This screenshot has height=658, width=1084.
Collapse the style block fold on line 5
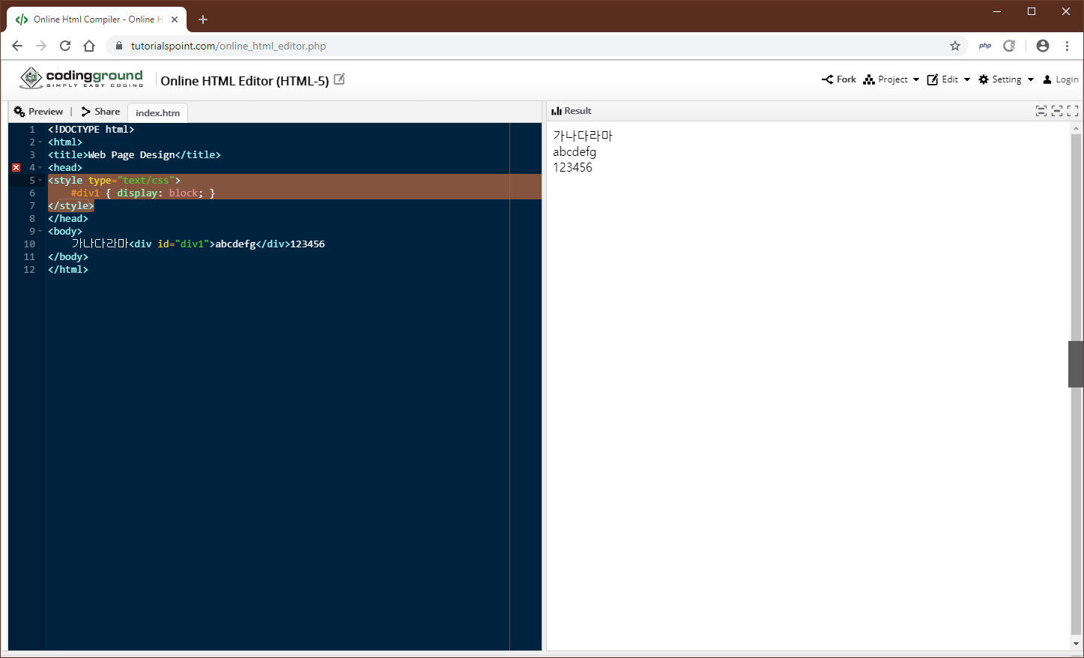[x=40, y=181]
